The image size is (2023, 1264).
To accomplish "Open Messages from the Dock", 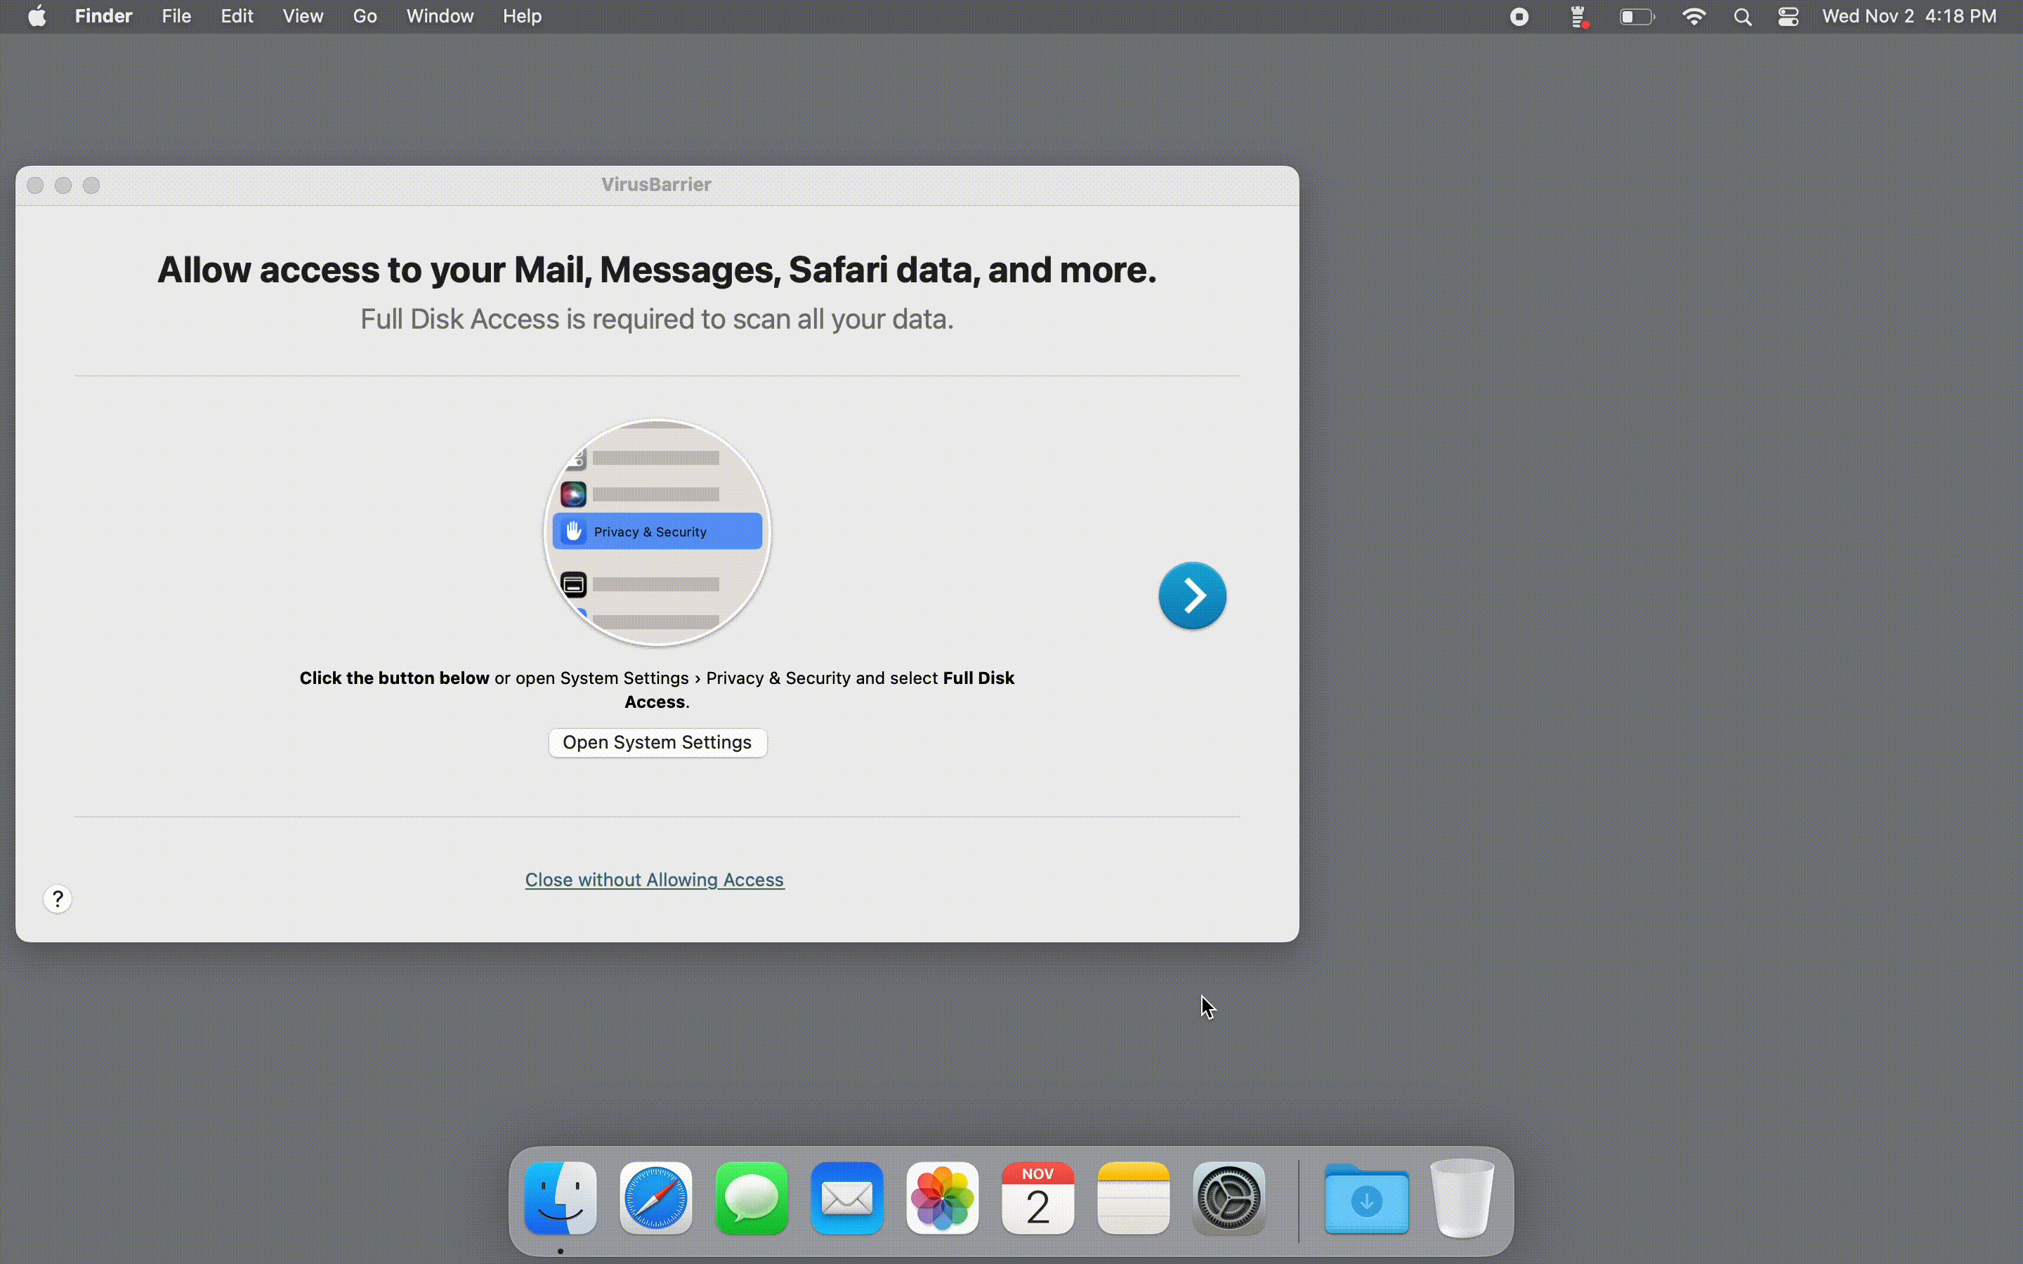I will pos(751,1198).
